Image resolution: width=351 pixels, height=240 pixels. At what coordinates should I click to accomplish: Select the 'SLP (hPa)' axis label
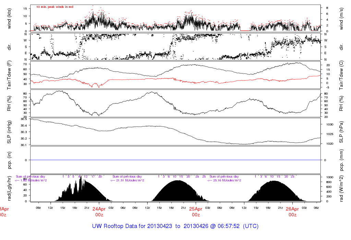[x=341, y=132]
